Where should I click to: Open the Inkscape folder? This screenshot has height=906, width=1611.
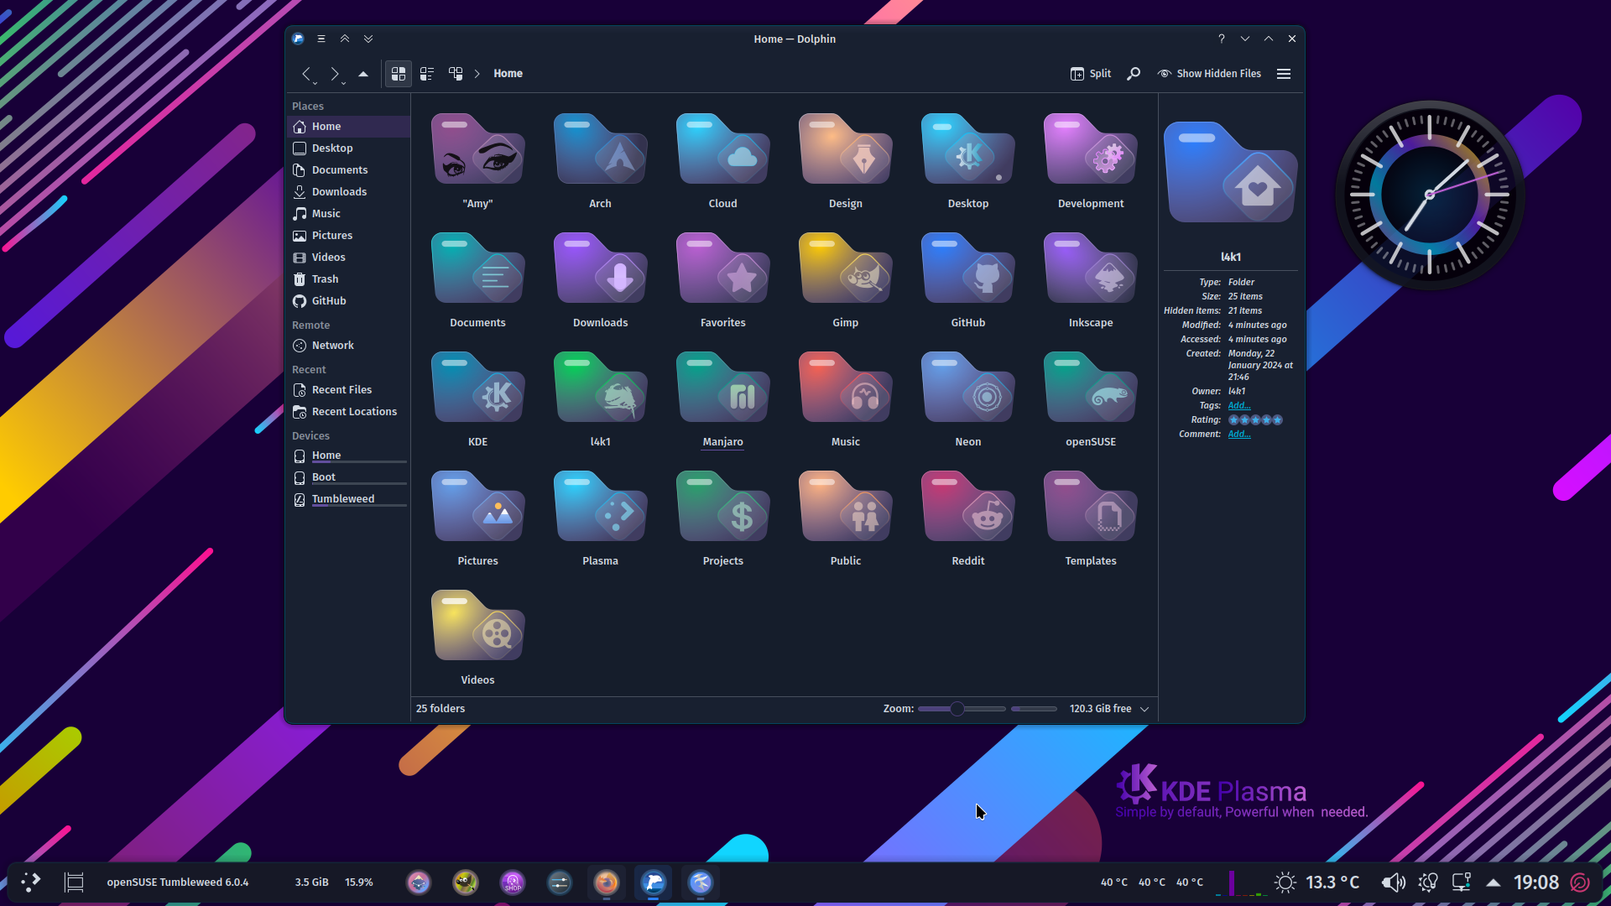tap(1090, 268)
